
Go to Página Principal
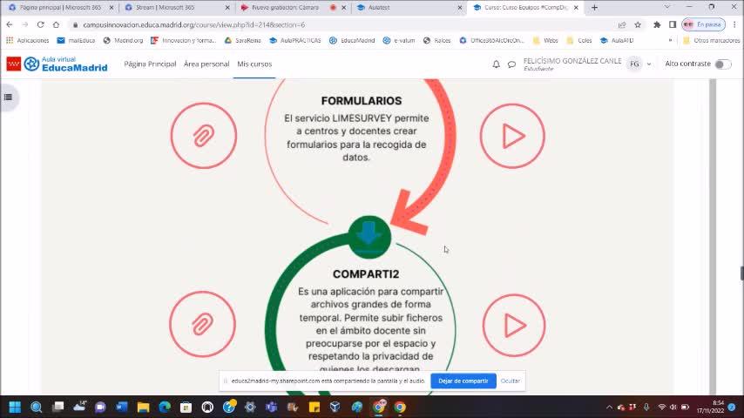coord(150,64)
